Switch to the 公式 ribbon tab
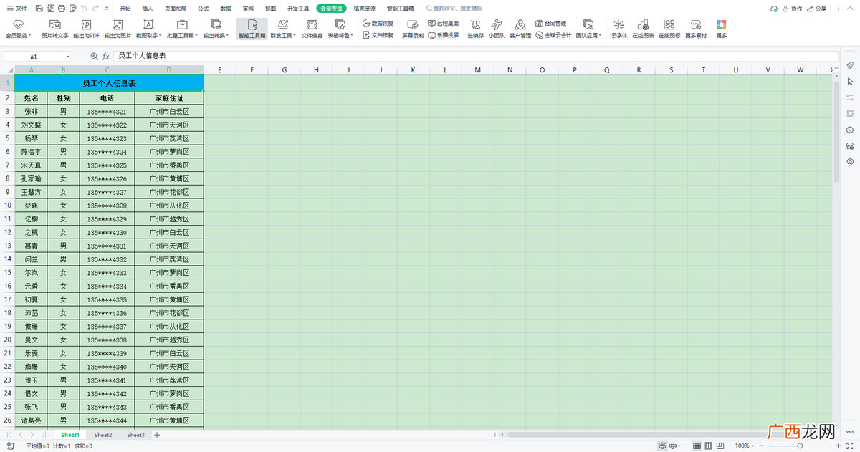The height and width of the screenshot is (452, 860). (x=204, y=9)
